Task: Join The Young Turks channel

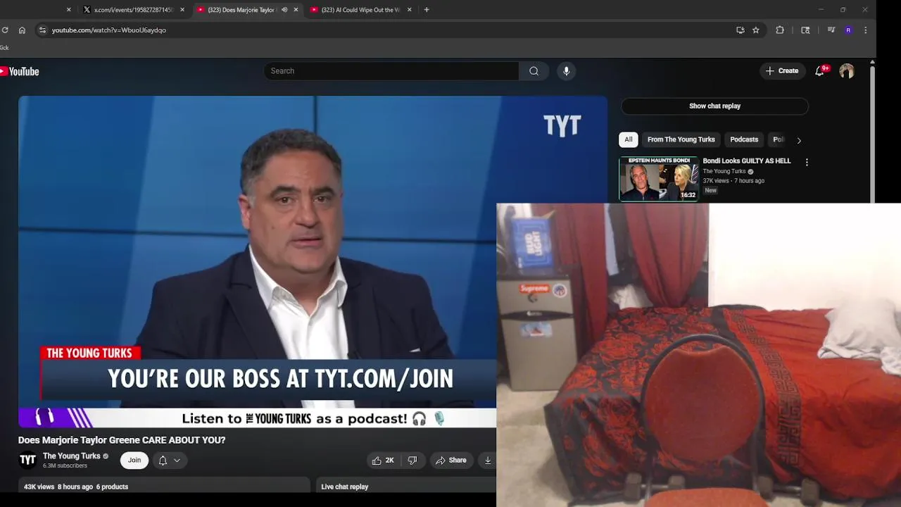Action: [x=134, y=460]
